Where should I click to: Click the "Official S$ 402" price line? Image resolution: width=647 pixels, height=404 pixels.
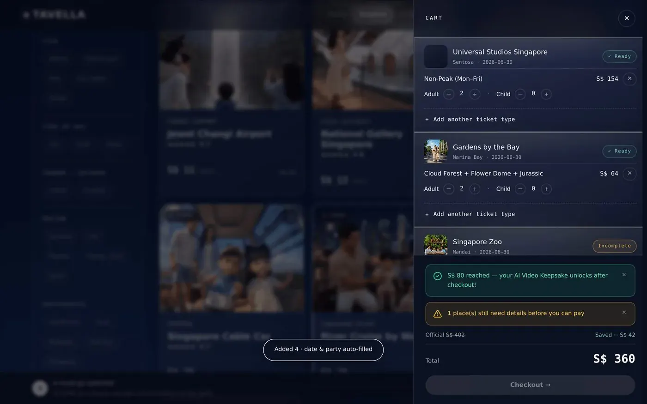coord(445,335)
